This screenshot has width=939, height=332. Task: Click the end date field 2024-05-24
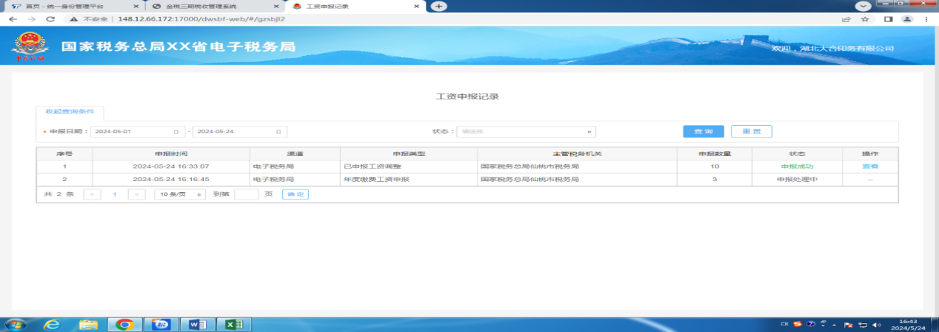[240, 132]
